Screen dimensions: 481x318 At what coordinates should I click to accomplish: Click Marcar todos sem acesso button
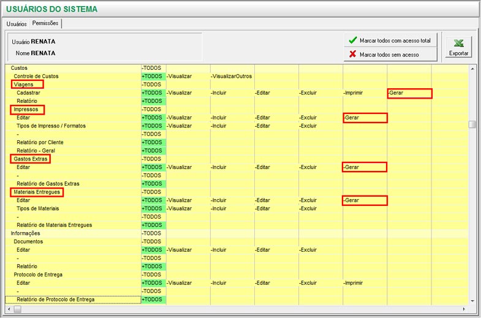[x=390, y=55]
